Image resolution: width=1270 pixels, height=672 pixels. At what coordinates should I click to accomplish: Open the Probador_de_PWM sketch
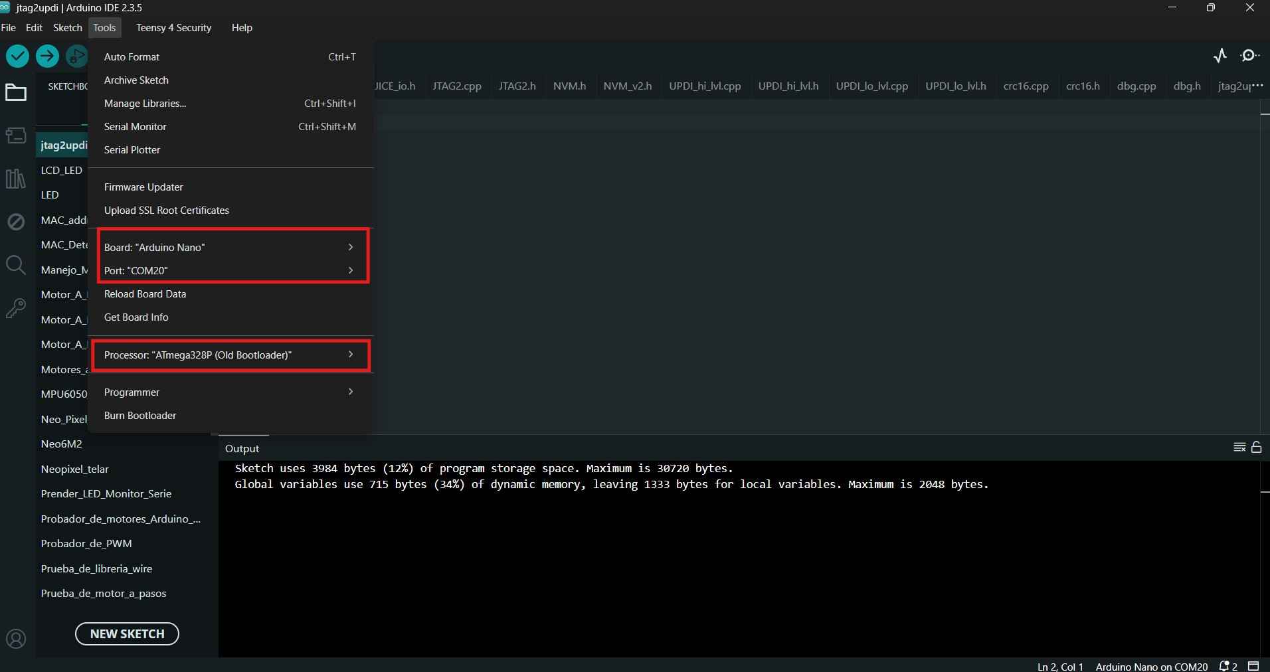126,544
